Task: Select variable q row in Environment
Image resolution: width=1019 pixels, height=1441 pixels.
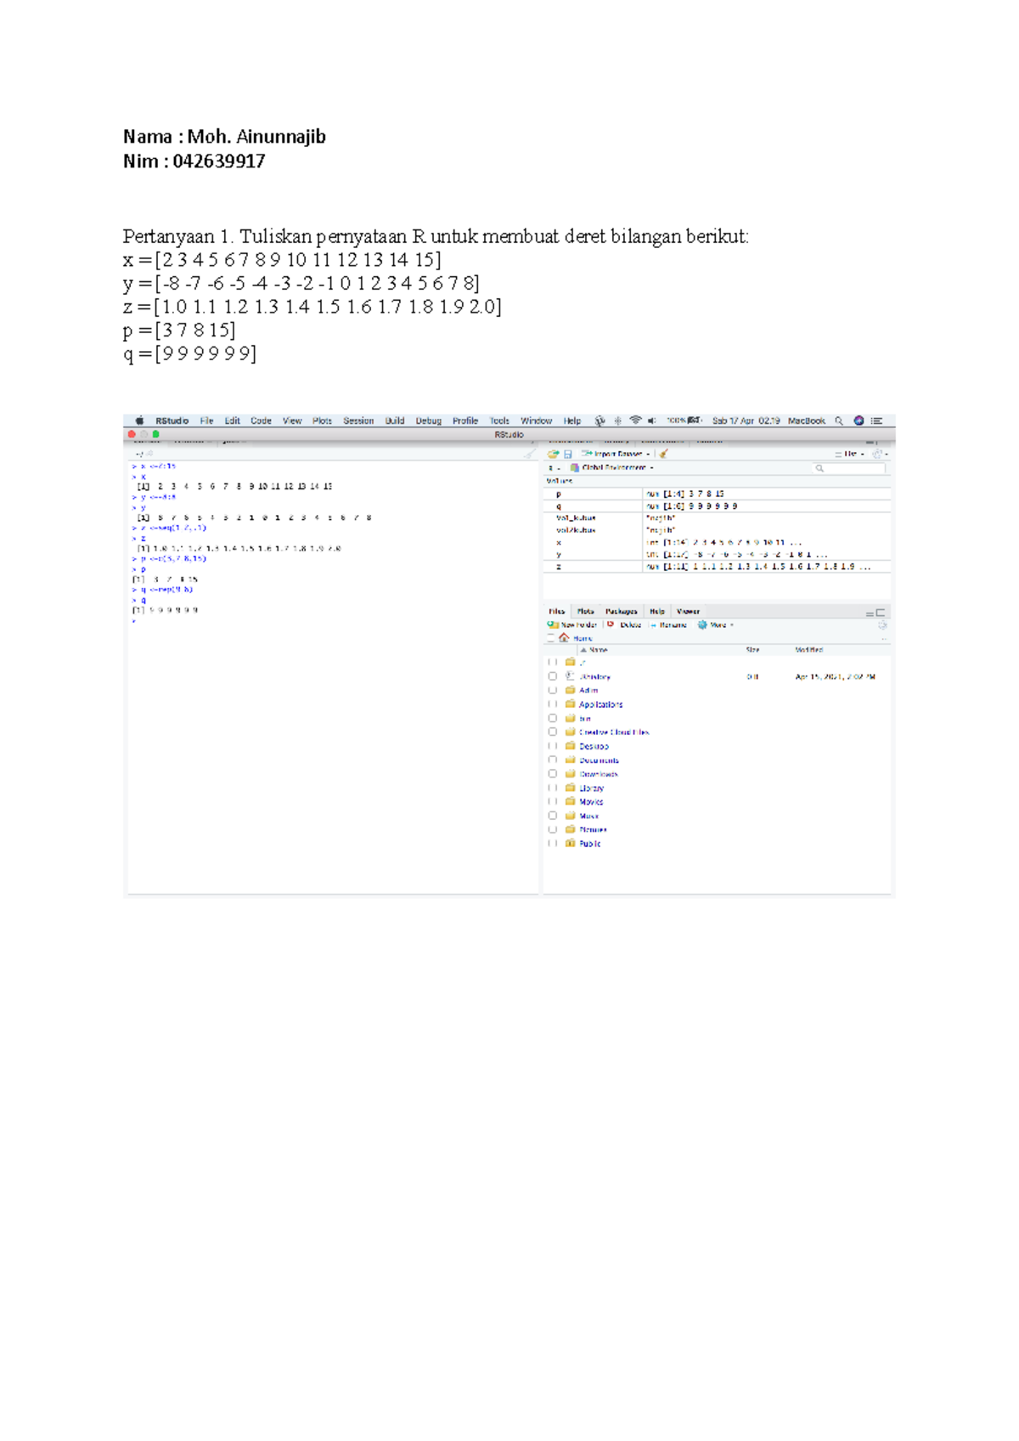Action: tap(718, 506)
